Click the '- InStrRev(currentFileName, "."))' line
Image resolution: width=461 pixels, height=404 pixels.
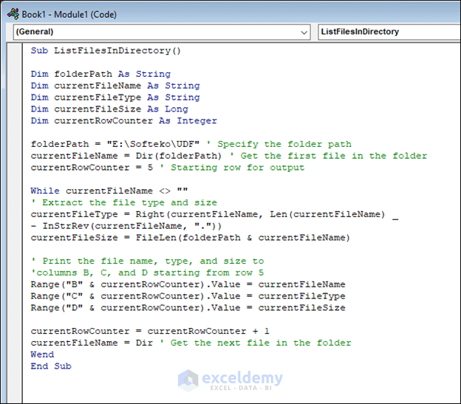[126, 226]
